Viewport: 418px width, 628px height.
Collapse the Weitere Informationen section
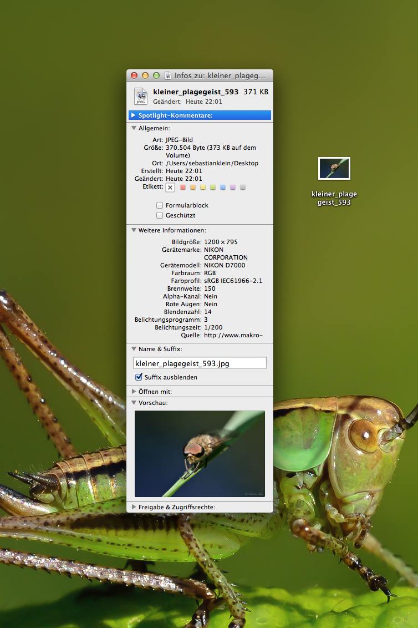(x=134, y=230)
